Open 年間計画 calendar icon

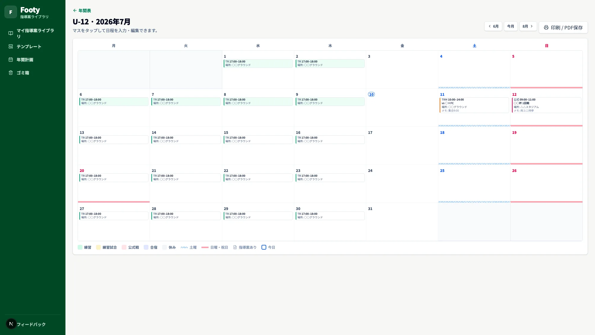pos(11,60)
